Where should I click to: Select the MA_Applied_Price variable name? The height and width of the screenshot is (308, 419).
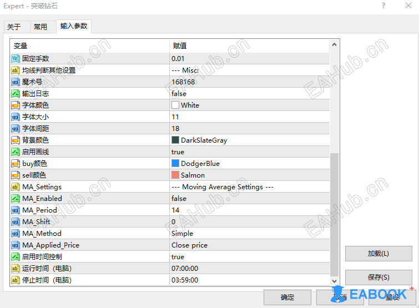(51, 245)
